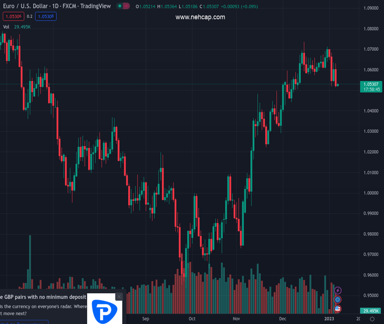The width and height of the screenshot is (384, 324).
Task: Click the volume value label 29.495K on the axis
Action: pyautogui.click(x=370, y=311)
